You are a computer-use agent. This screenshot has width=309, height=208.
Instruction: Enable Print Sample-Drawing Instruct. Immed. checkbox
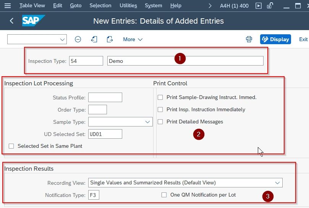(160, 97)
